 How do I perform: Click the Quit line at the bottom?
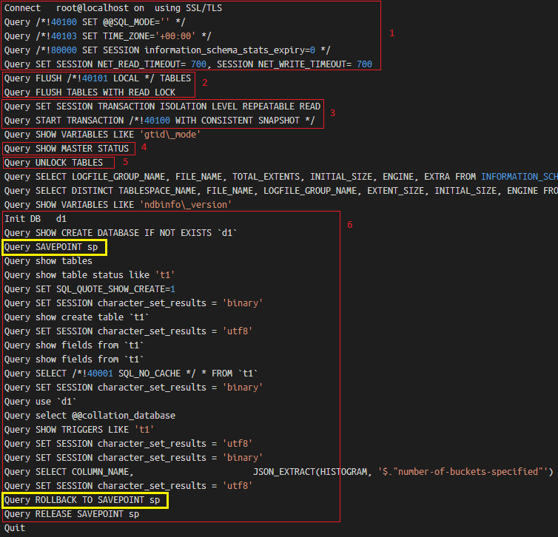tap(15, 528)
